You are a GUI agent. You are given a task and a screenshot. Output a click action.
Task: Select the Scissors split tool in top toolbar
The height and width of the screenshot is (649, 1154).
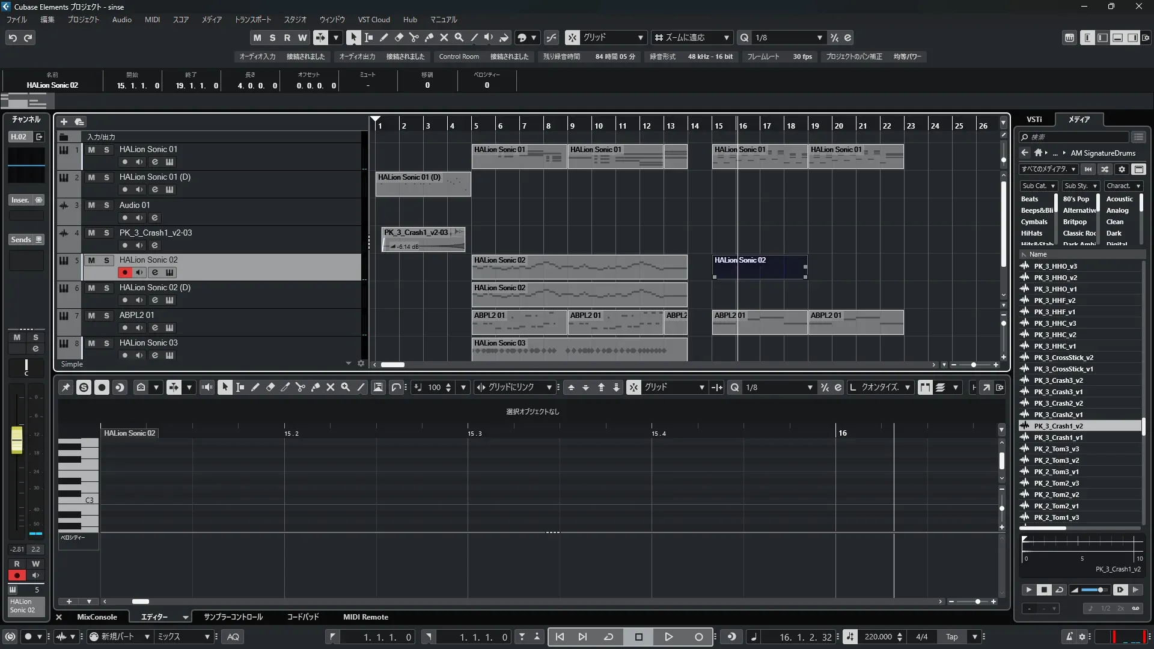(414, 37)
